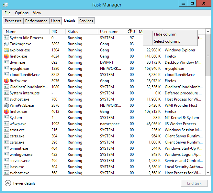Click the Firefox icon for PID 4824
The width and height of the screenshot is (213, 193).
click(x=6, y=56)
